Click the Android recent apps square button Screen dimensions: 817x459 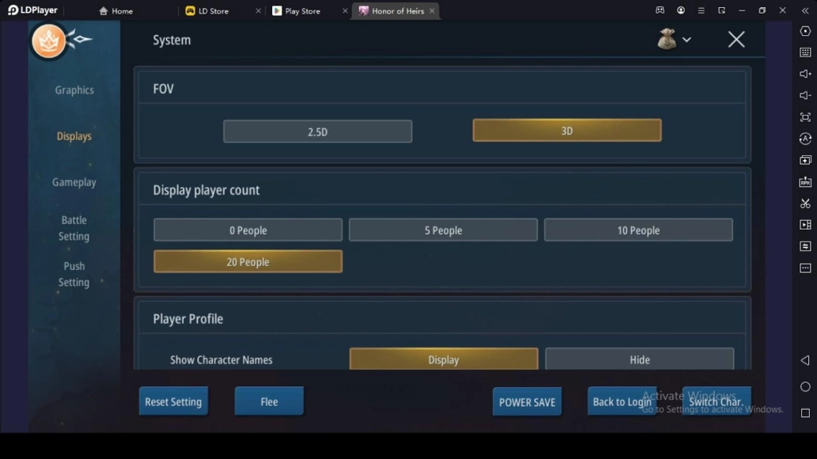tap(805, 413)
